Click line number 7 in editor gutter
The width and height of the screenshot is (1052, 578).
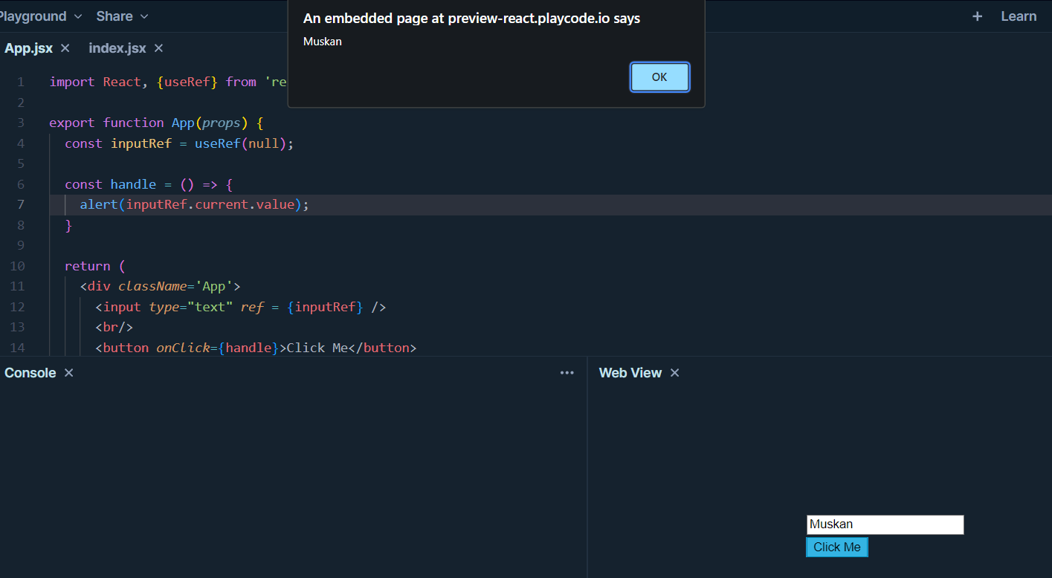click(20, 204)
